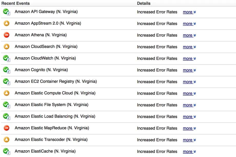Click the yellow icon for Amazon Elastic Transcoder

pyautogui.click(x=6, y=140)
